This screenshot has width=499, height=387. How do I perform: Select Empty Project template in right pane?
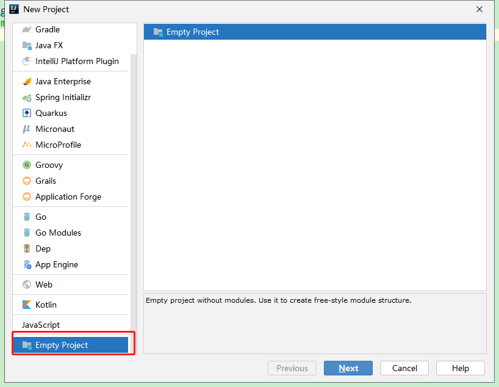pos(315,32)
